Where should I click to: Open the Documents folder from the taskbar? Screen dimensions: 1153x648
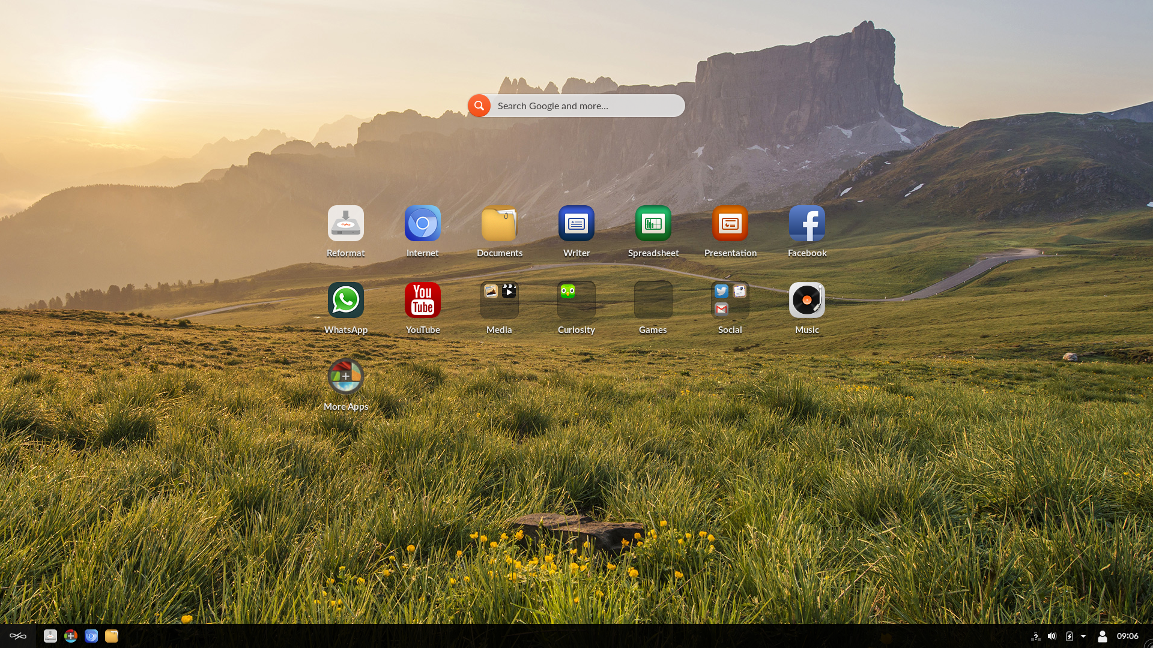(112, 636)
